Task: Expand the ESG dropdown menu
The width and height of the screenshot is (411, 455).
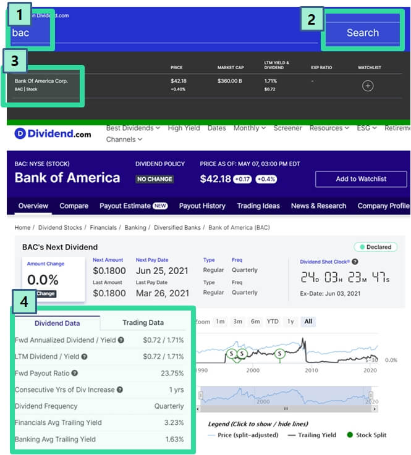Action: (367, 128)
